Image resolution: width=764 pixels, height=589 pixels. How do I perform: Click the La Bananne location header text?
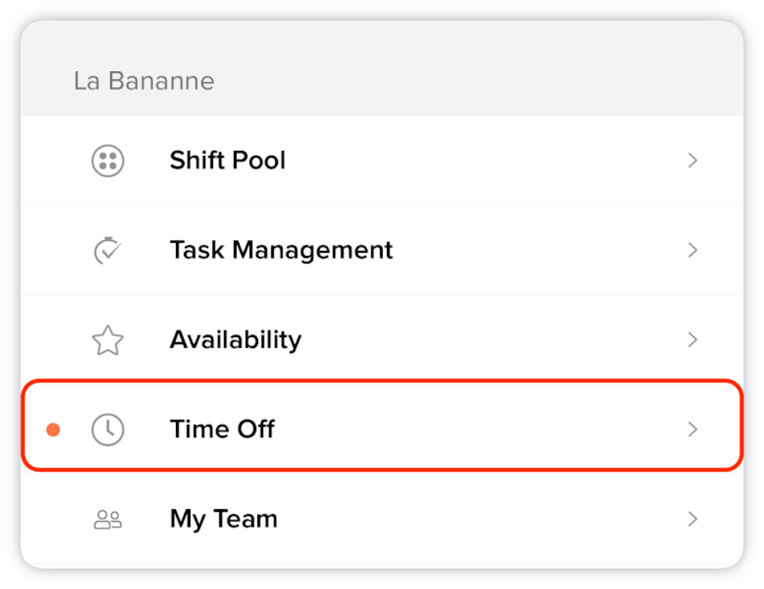click(x=144, y=81)
